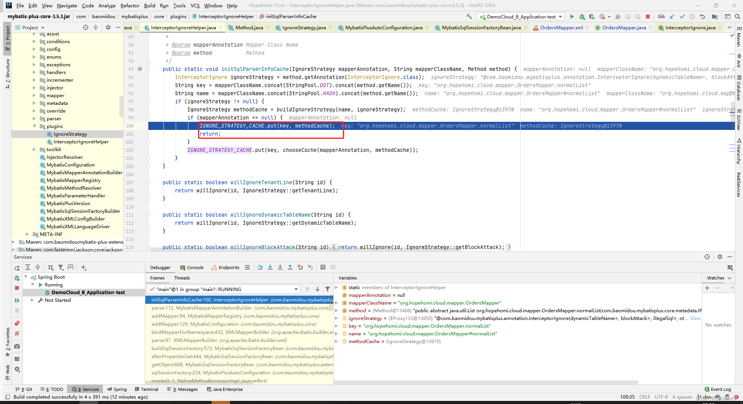Screen dimensions: 743x404
Task: Mute breakpoints icon in debug sidebar
Action: pyautogui.click(x=17, y=333)
